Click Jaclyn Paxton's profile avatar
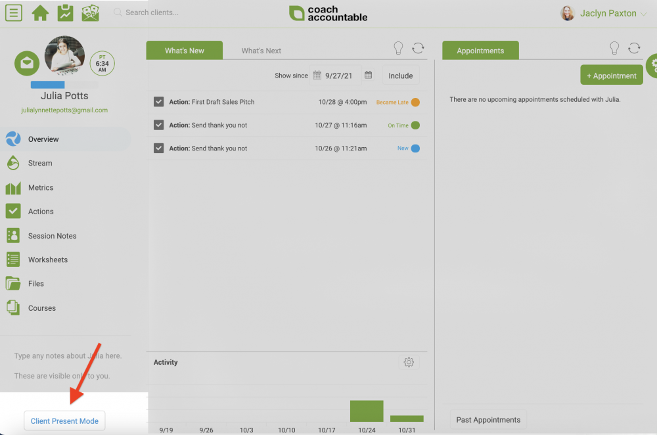Image resolution: width=657 pixels, height=435 pixels. point(568,13)
